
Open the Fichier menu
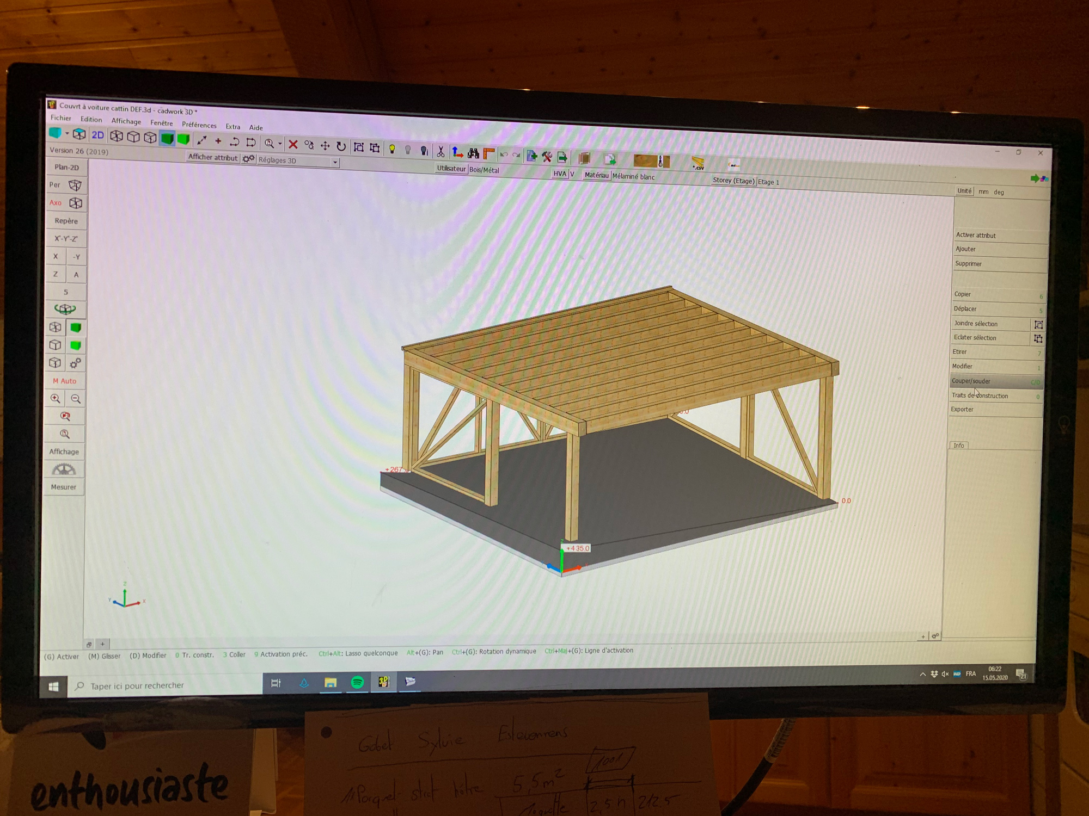[x=61, y=118]
